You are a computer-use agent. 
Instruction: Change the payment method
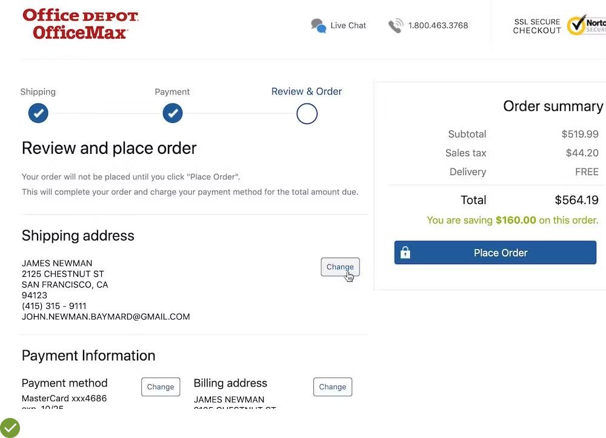[x=161, y=387]
